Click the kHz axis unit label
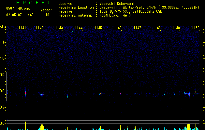The width and height of the screenshot is (205, 130). click(3, 26)
